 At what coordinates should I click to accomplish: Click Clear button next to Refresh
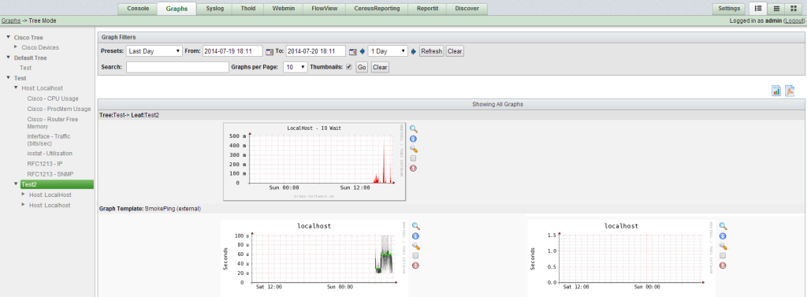[x=455, y=51]
